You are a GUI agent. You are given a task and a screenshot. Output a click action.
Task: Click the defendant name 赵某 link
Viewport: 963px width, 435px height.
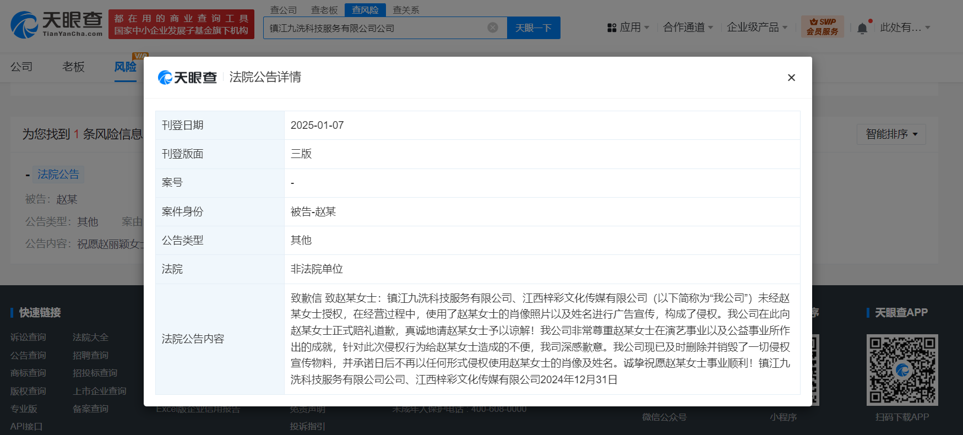tap(67, 199)
